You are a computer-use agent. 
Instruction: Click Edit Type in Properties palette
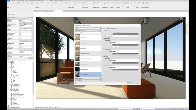point(31,18)
